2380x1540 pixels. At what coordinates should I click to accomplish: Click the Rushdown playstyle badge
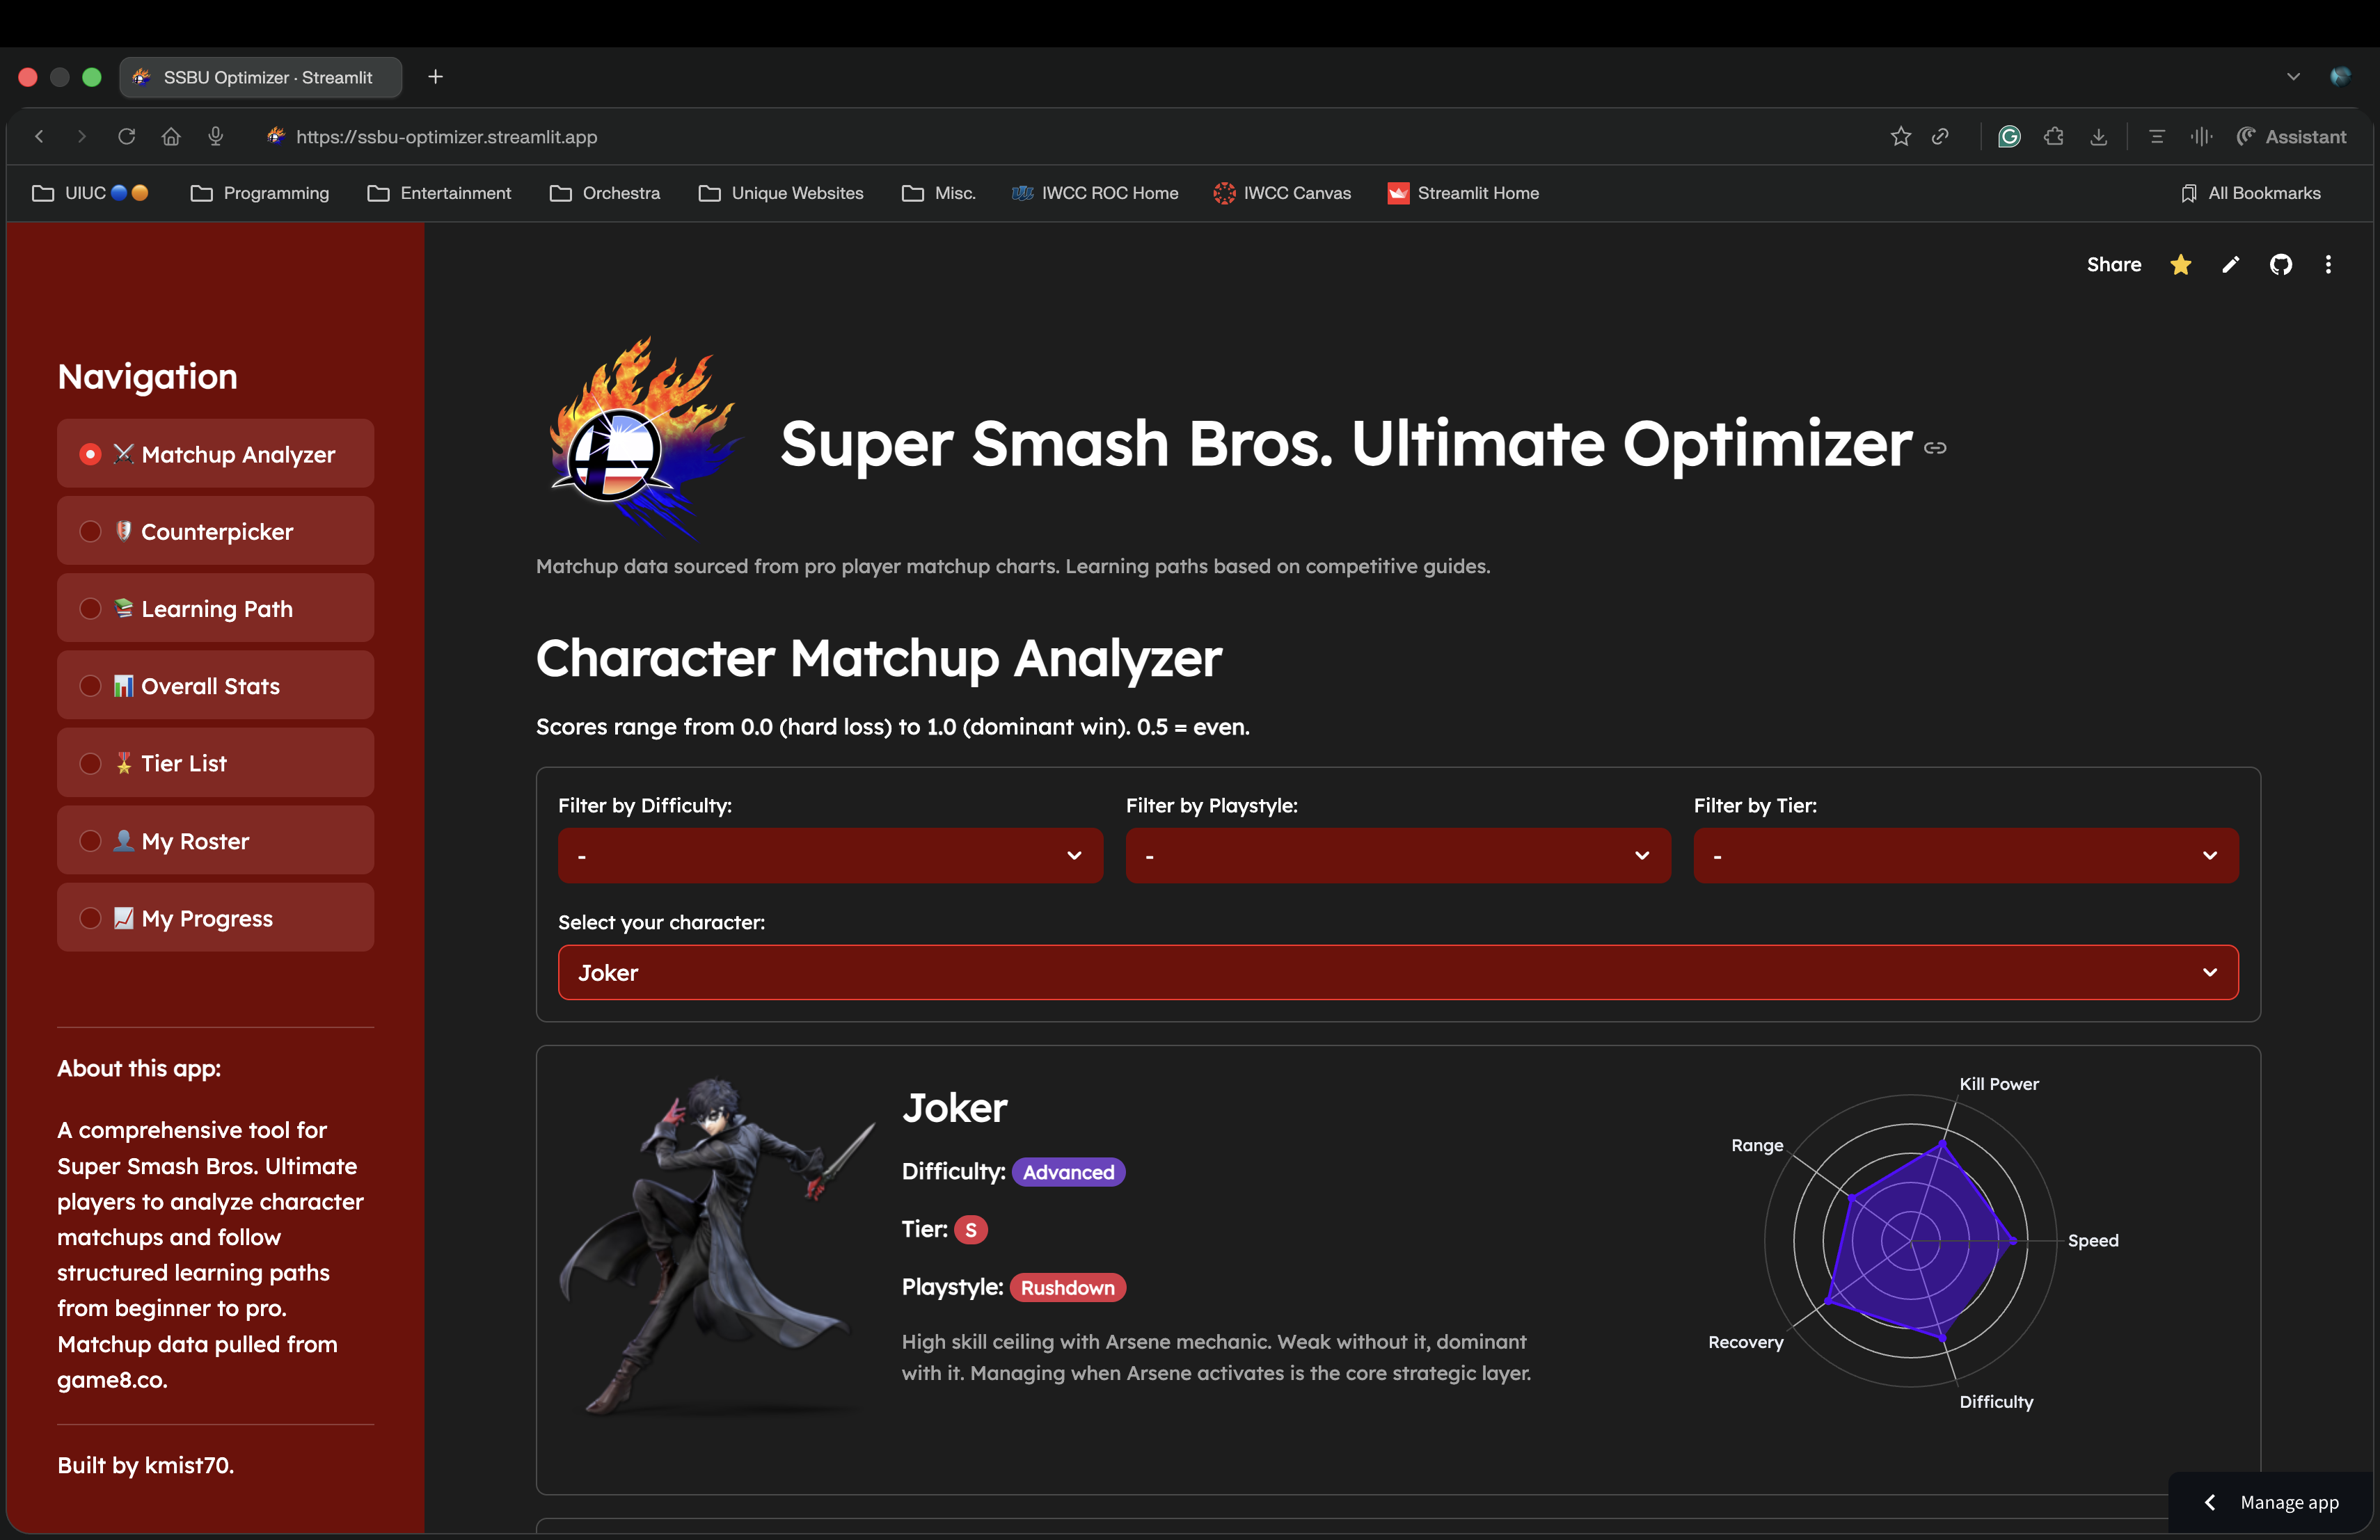point(1067,1288)
